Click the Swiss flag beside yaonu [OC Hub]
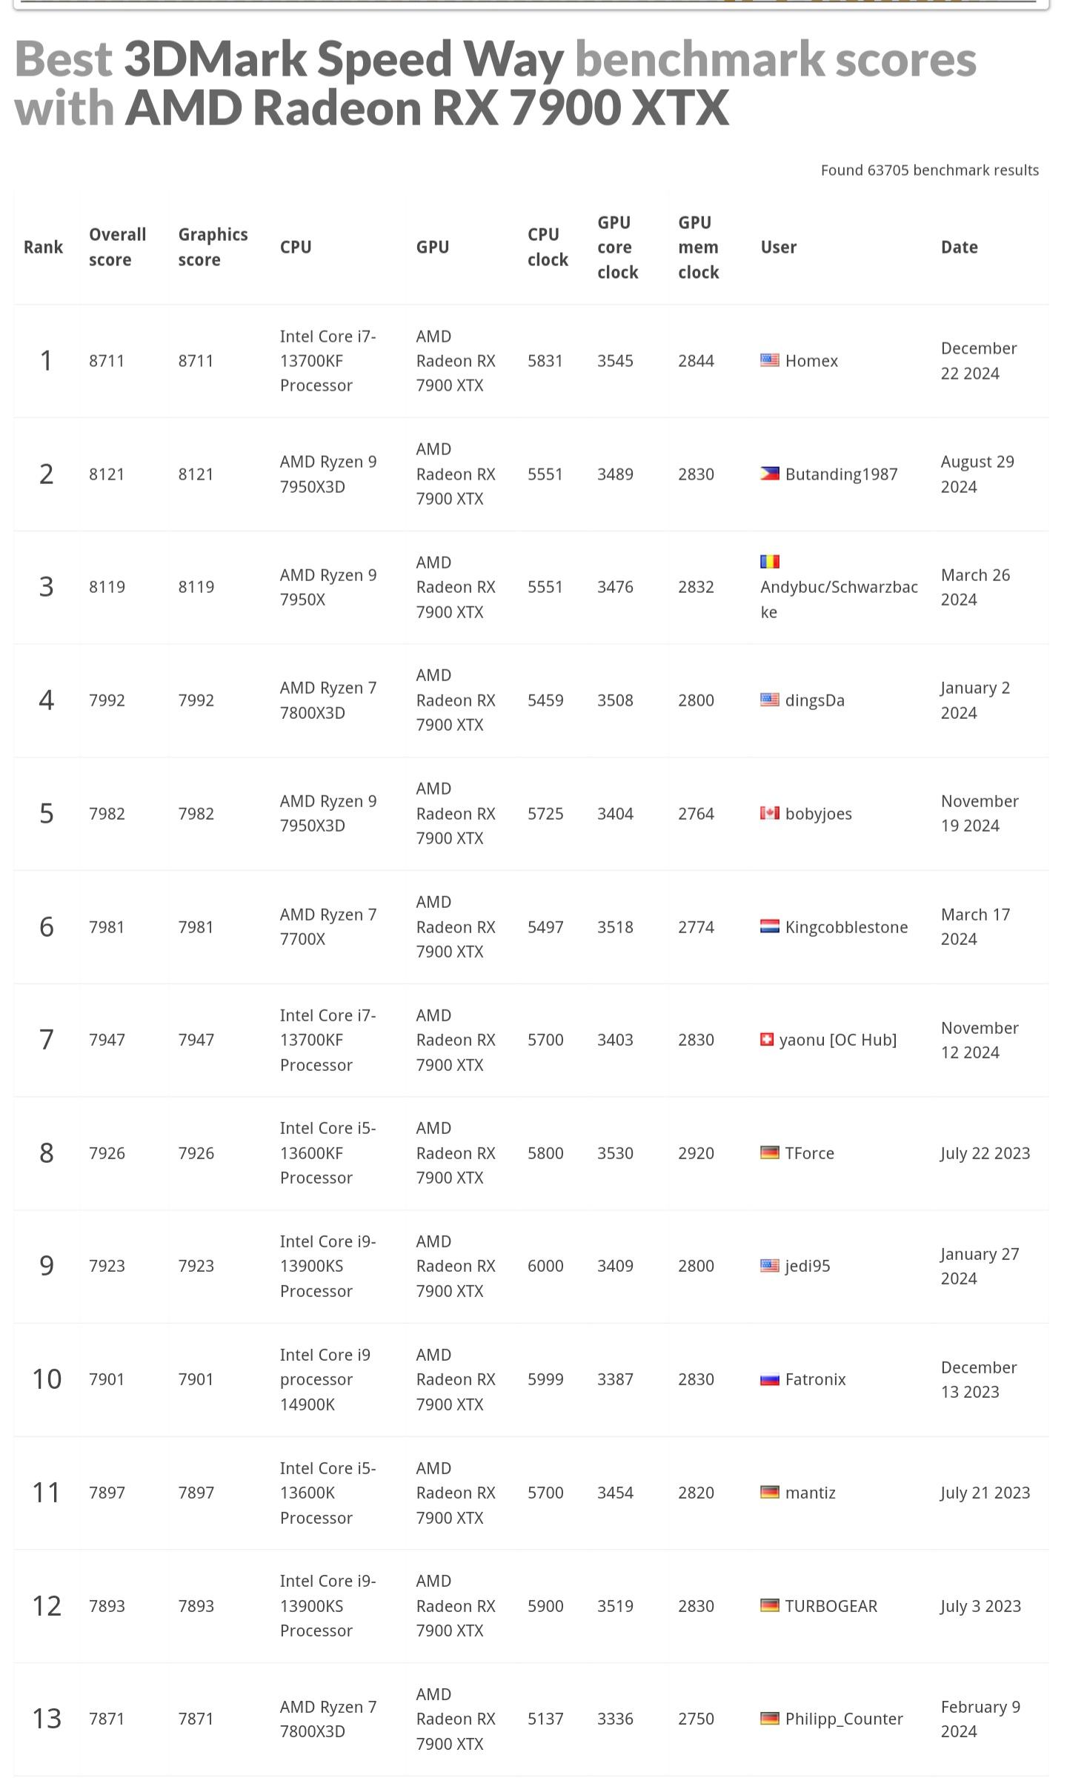The width and height of the screenshot is (1067, 1778). (767, 1040)
